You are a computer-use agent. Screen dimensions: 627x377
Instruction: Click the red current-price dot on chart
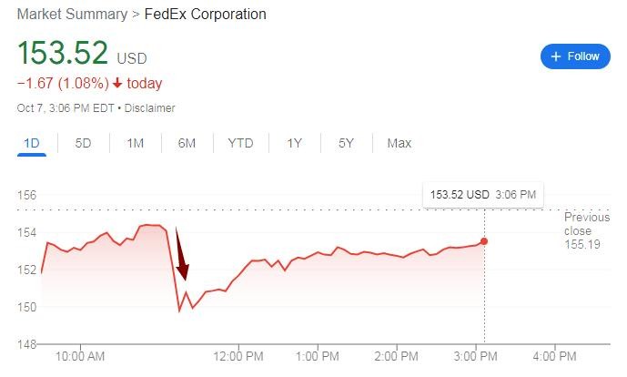tap(484, 241)
